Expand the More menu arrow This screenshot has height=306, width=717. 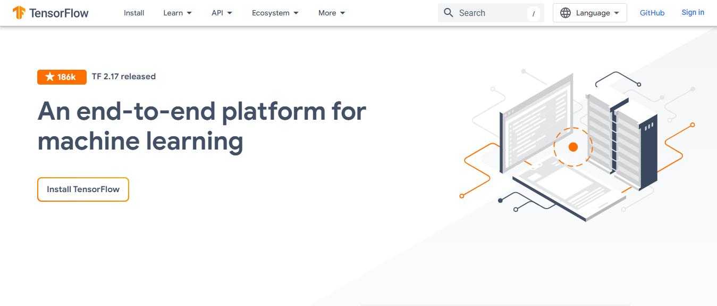342,13
